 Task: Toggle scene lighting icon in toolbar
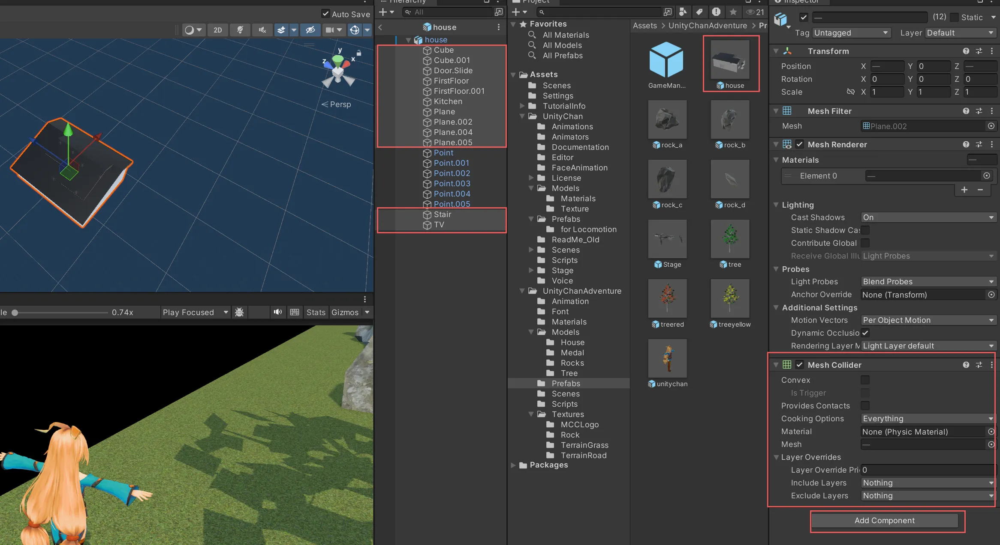point(240,30)
